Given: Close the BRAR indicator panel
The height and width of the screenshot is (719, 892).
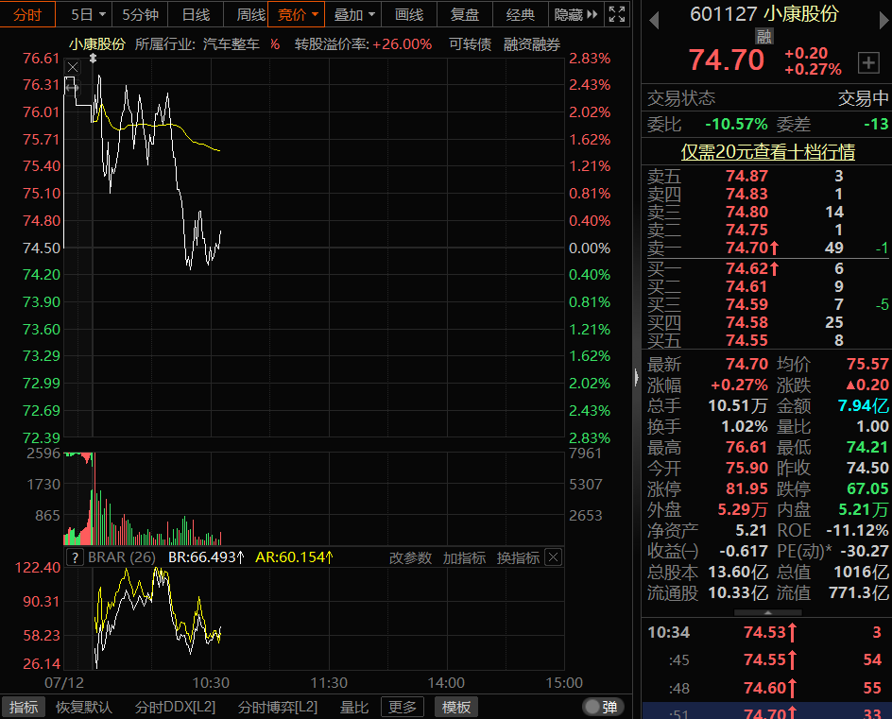Looking at the screenshot, I should coord(554,556).
